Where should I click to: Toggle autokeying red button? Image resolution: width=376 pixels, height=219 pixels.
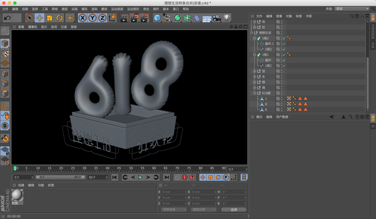tap(184, 177)
